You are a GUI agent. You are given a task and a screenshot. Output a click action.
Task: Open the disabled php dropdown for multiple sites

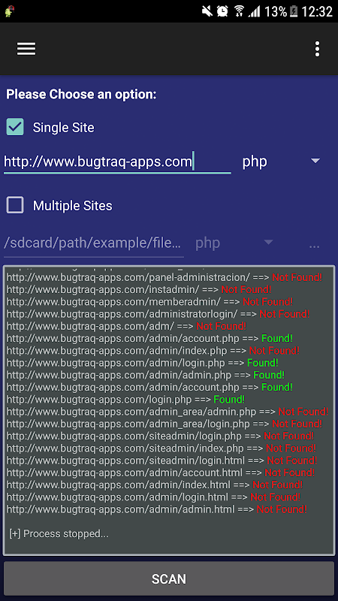[234, 243]
